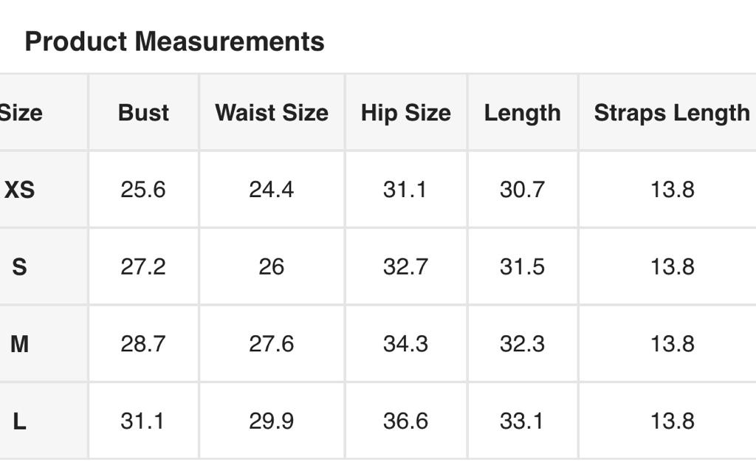Select the L size row label

tap(19, 421)
